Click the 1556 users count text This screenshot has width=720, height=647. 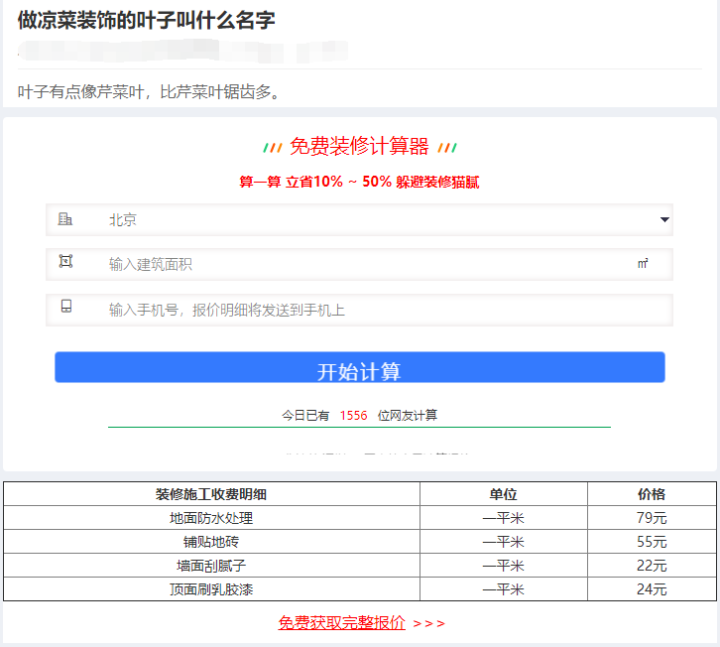[353, 415]
